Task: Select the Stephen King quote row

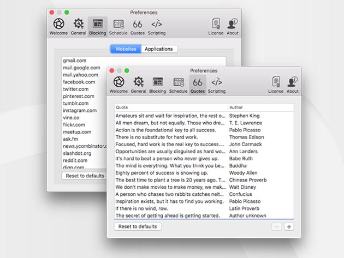Action: tap(204, 116)
